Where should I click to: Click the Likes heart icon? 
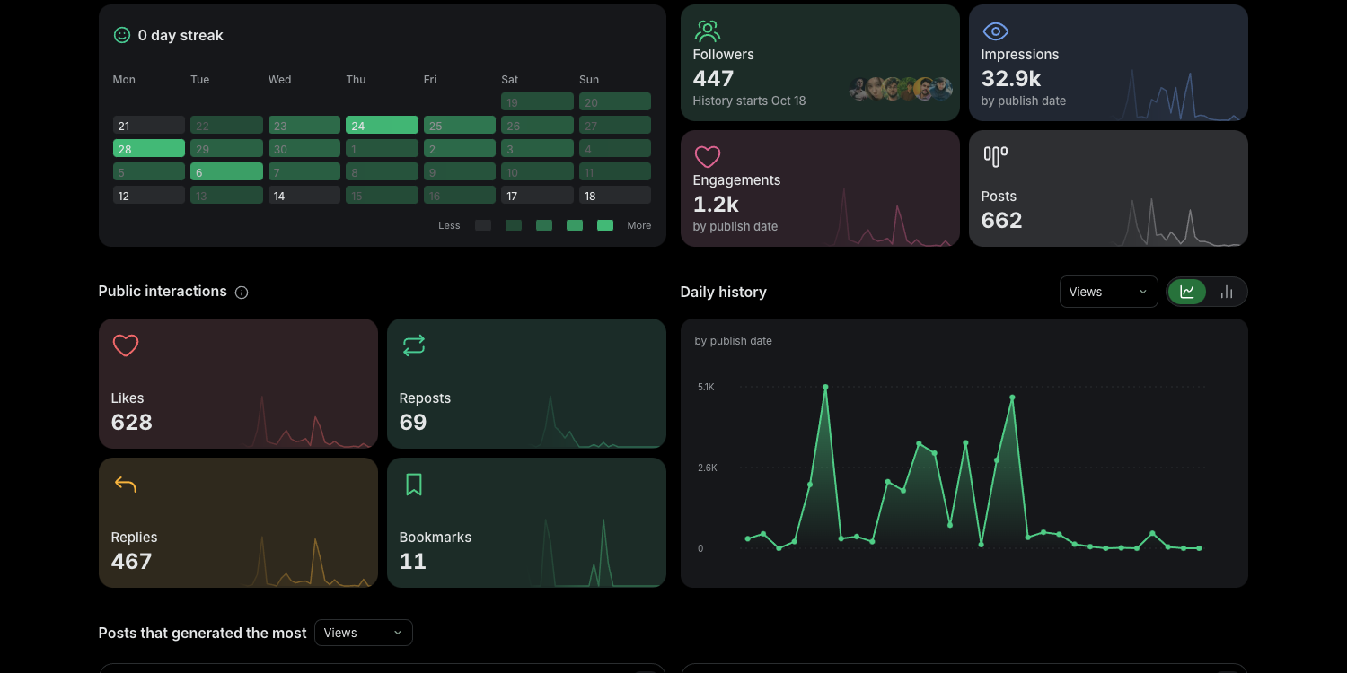pyautogui.click(x=126, y=345)
